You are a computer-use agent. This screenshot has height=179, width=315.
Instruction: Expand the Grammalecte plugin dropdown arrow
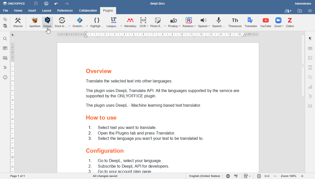tap(87, 26)
